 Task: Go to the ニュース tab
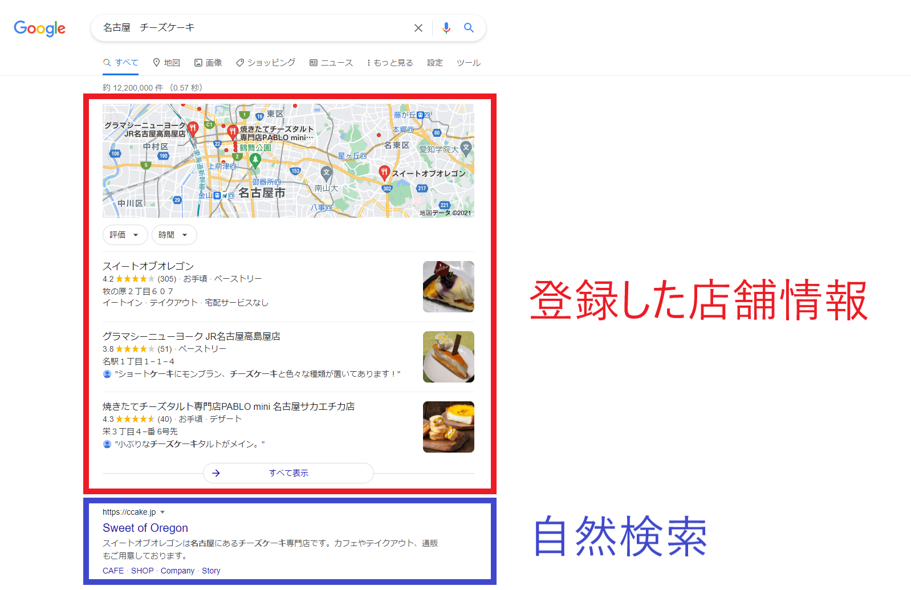[x=331, y=63]
